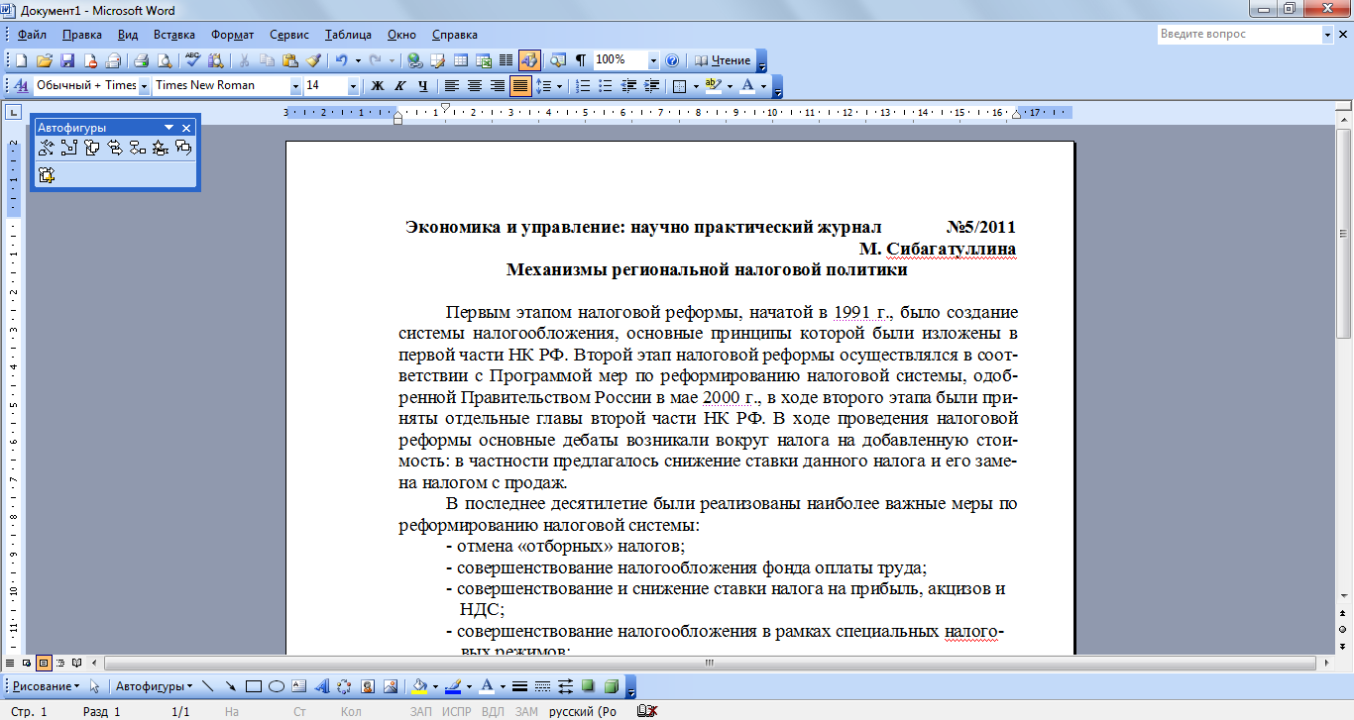Select the Flowchart autoshapes category

click(137, 148)
